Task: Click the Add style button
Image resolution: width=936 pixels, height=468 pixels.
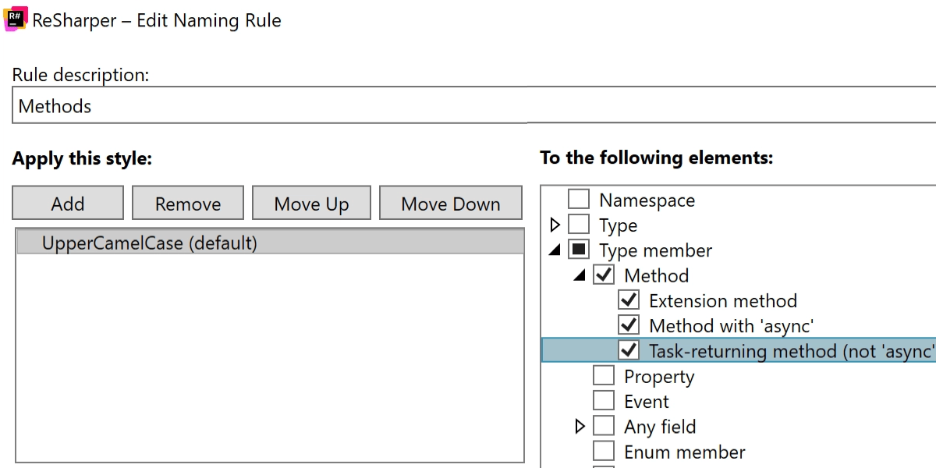Action: coord(68,204)
